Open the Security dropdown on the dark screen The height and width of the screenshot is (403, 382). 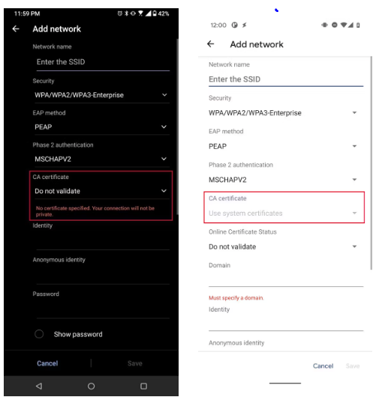pos(102,95)
